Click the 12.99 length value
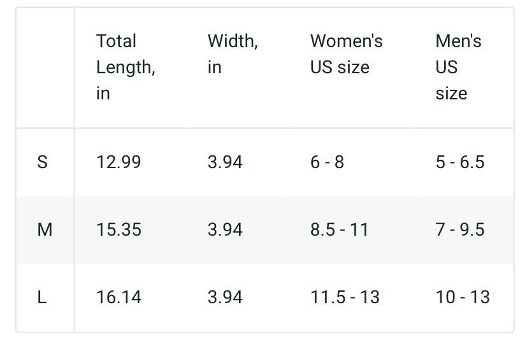The height and width of the screenshot is (351, 527). click(x=119, y=162)
